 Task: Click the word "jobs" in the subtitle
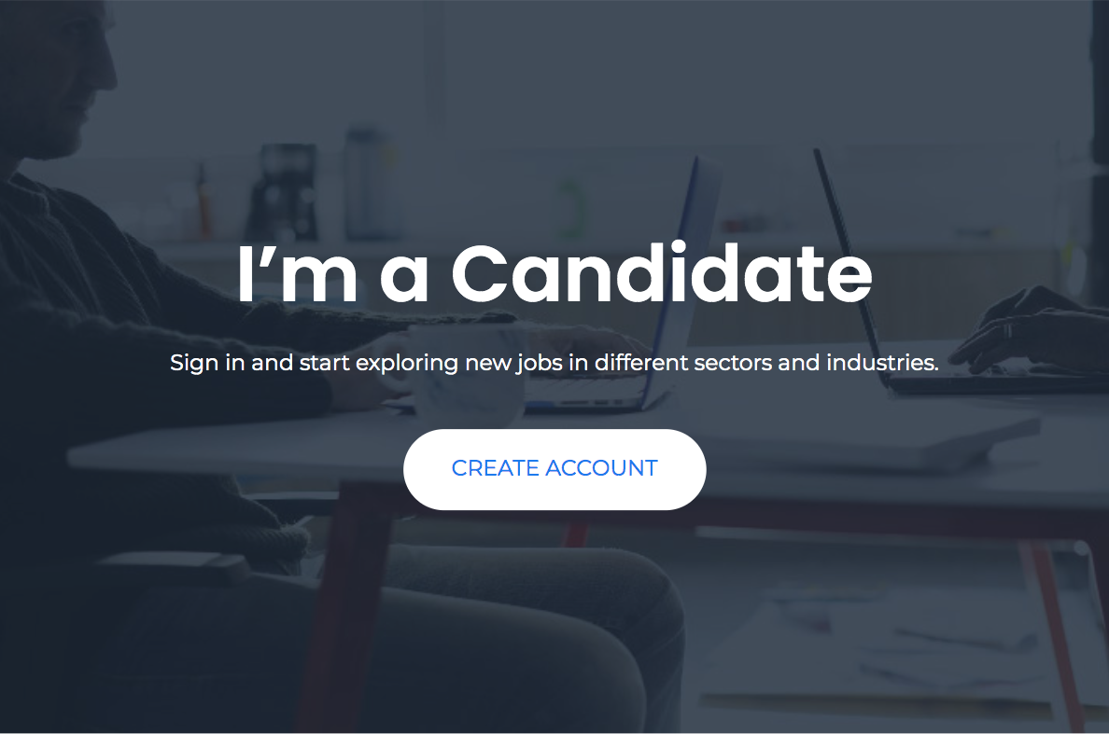coord(540,363)
